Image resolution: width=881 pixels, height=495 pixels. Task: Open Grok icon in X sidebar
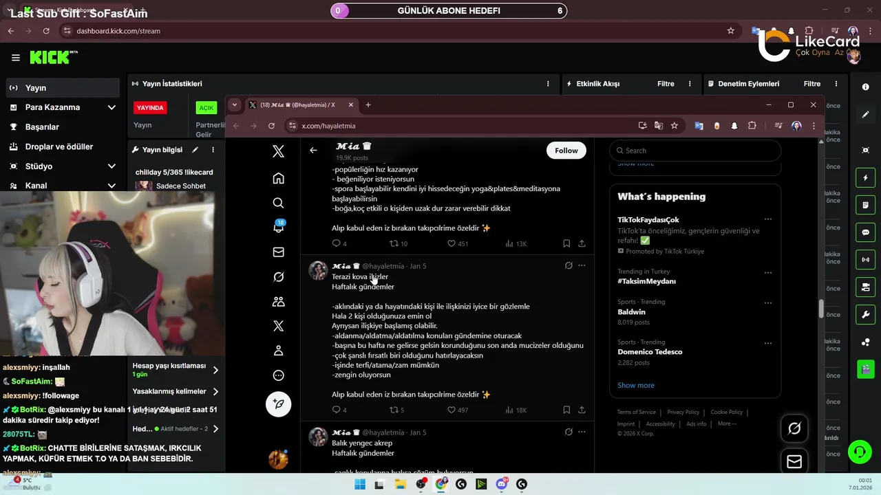pos(278,277)
